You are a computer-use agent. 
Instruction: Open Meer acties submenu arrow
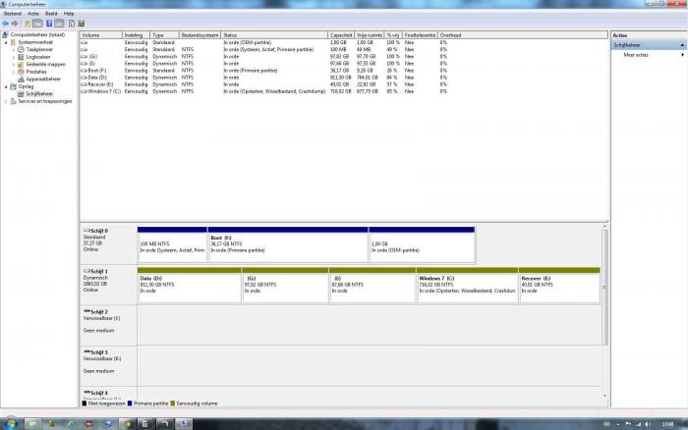coord(682,55)
